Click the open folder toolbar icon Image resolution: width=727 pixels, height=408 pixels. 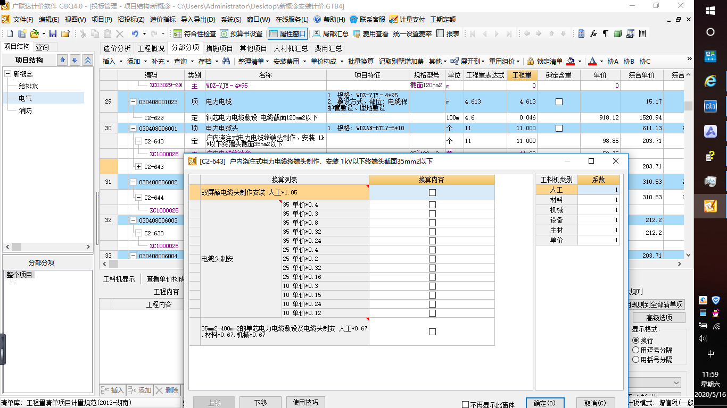coord(34,33)
